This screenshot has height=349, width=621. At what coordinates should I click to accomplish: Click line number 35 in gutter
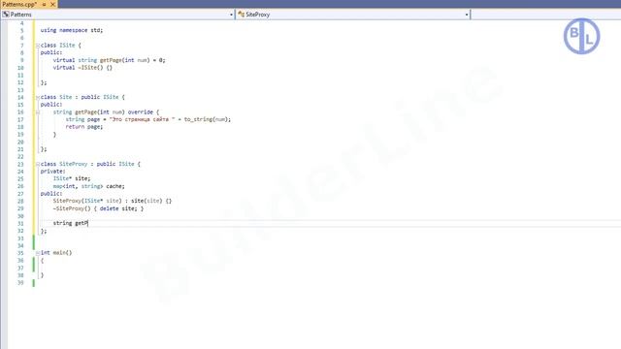coord(20,253)
